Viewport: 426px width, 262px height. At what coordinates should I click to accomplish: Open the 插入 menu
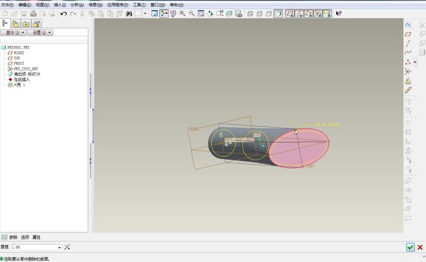pyautogui.click(x=60, y=5)
